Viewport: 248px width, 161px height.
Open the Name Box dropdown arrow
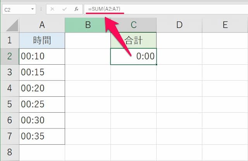[33, 9]
